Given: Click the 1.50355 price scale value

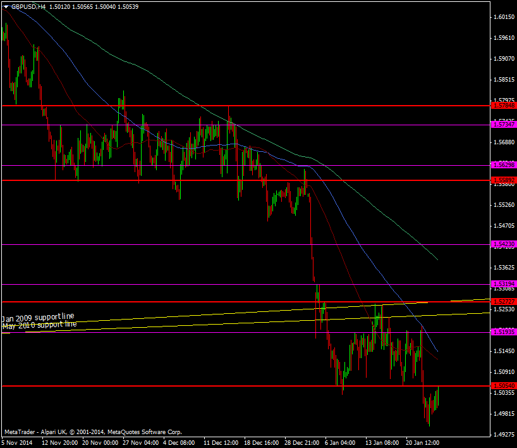Looking at the screenshot, I should [x=504, y=393].
